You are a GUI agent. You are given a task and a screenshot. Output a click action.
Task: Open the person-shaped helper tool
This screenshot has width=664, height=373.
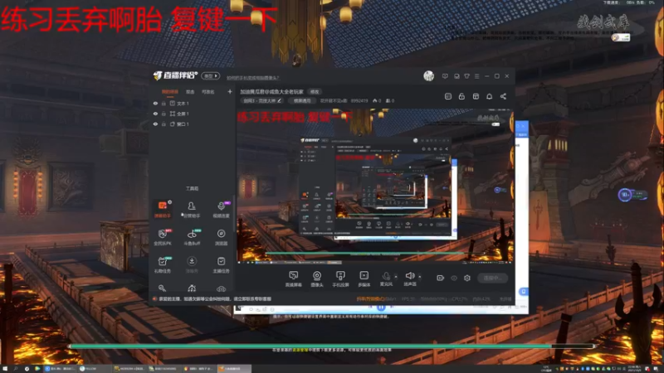192,210
